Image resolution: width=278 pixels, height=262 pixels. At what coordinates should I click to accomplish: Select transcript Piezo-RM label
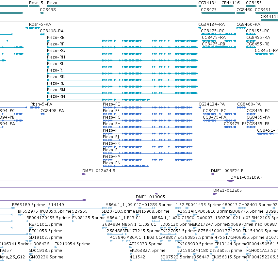(56, 90)
